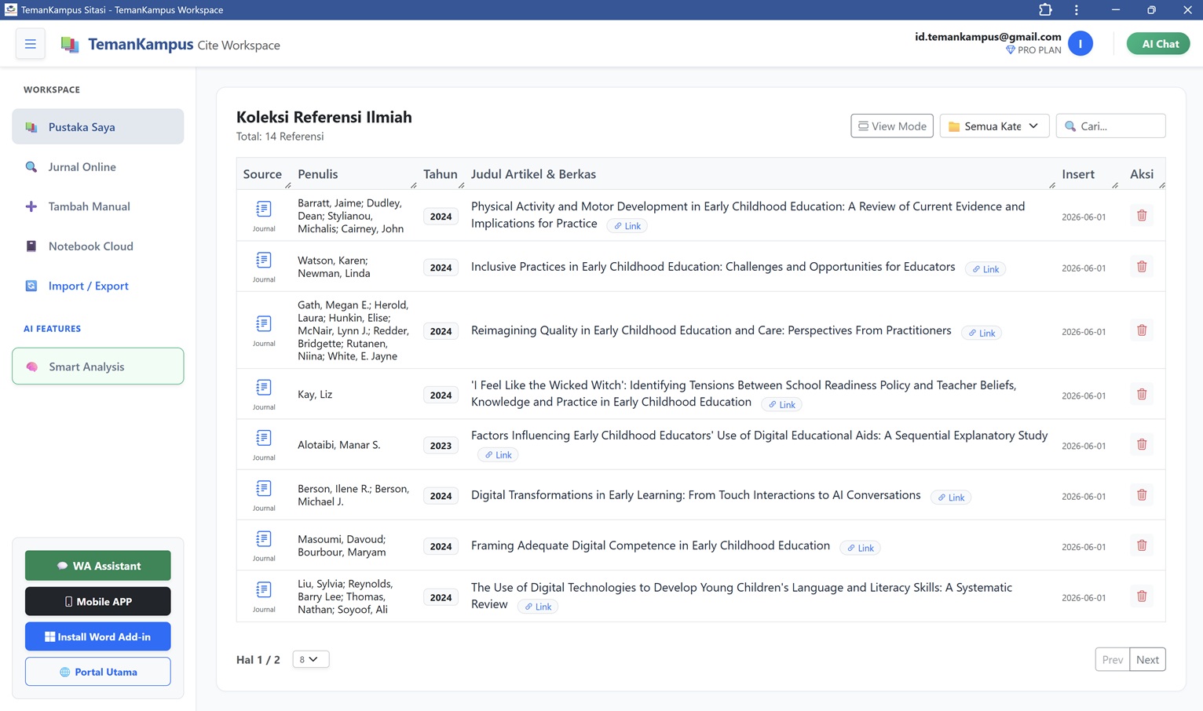The image size is (1203, 711).
Task: Open the hamburger menu in header
Action: coord(31,44)
